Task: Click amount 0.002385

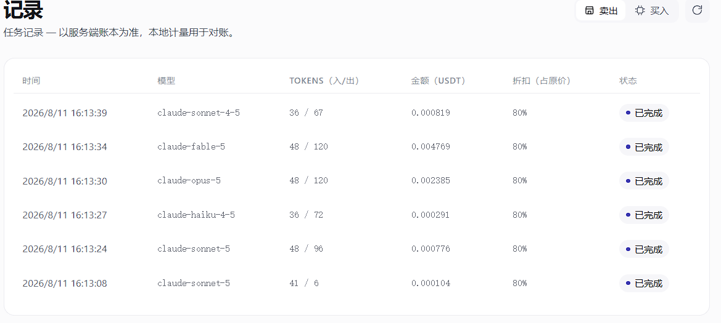Action: [431, 181]
